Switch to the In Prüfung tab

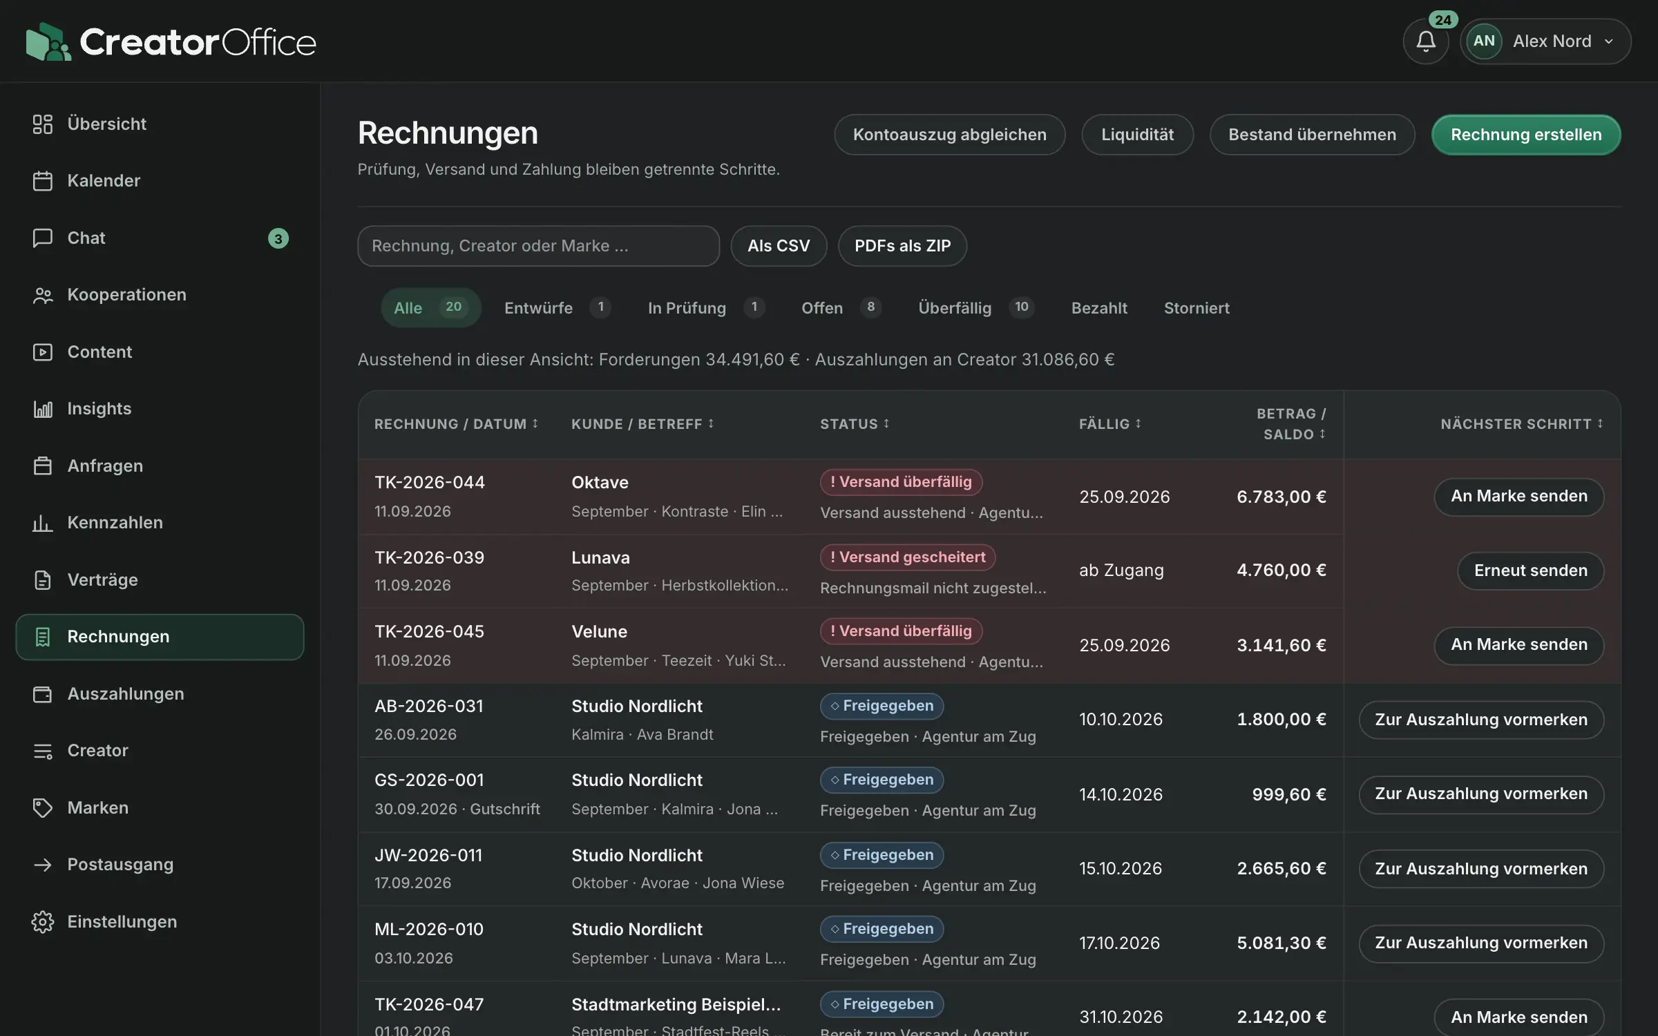coord(706,308)
